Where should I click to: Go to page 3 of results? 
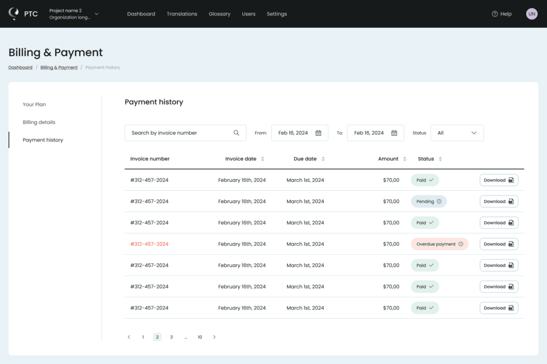(171, 337)
